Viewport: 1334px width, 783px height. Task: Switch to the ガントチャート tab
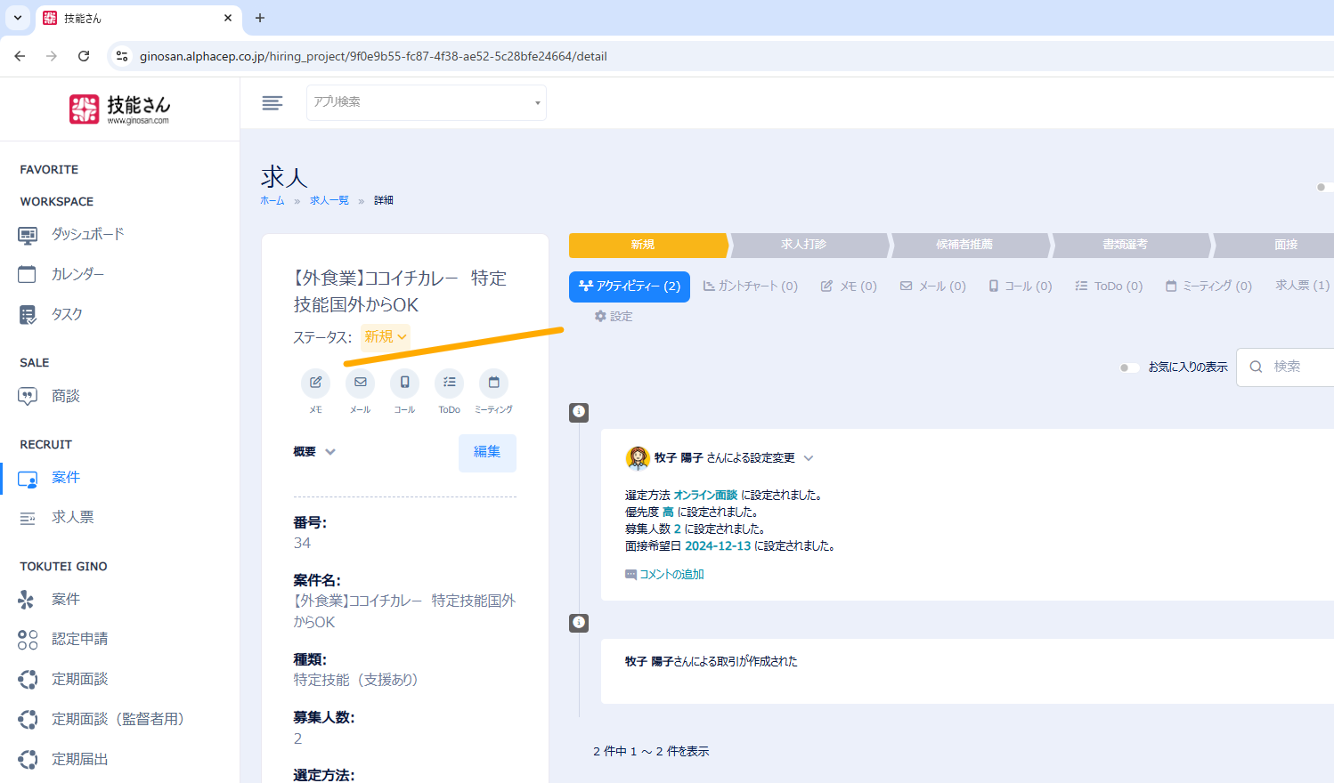750,287
